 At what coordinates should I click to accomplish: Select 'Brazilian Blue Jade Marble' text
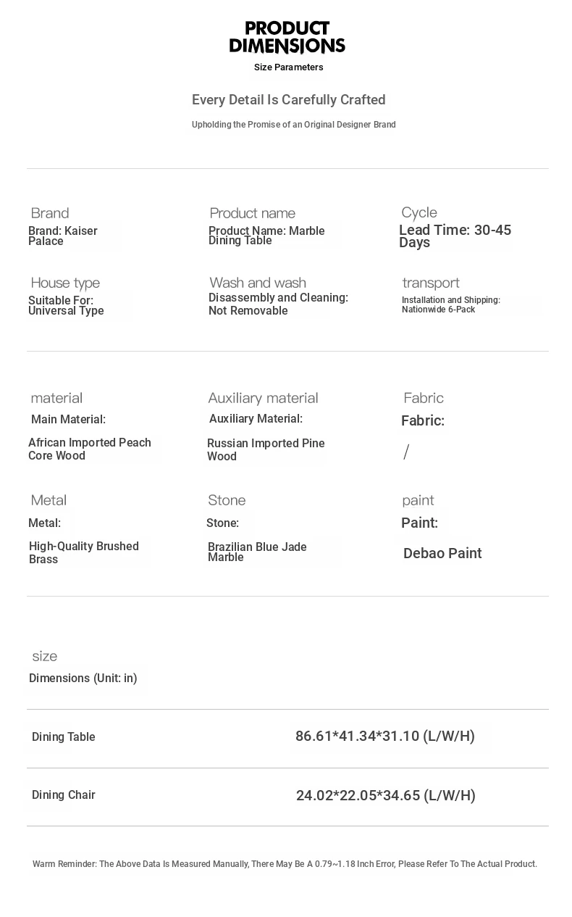pyautogui.click(x=257, y=552)
